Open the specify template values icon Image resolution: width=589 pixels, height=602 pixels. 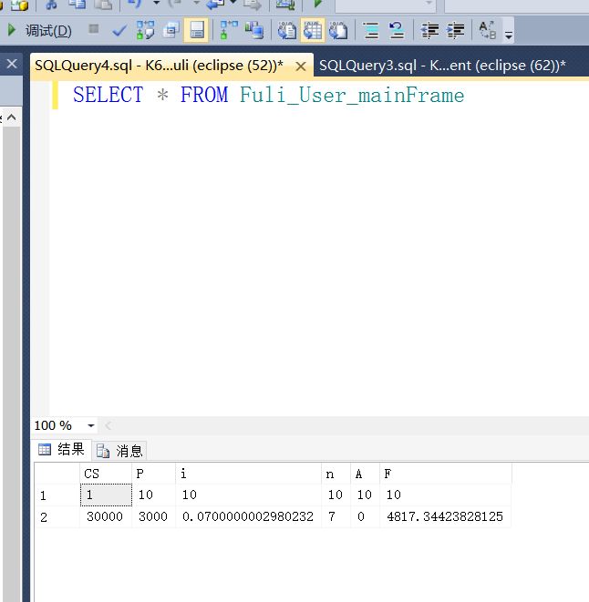tap(487, 30)
